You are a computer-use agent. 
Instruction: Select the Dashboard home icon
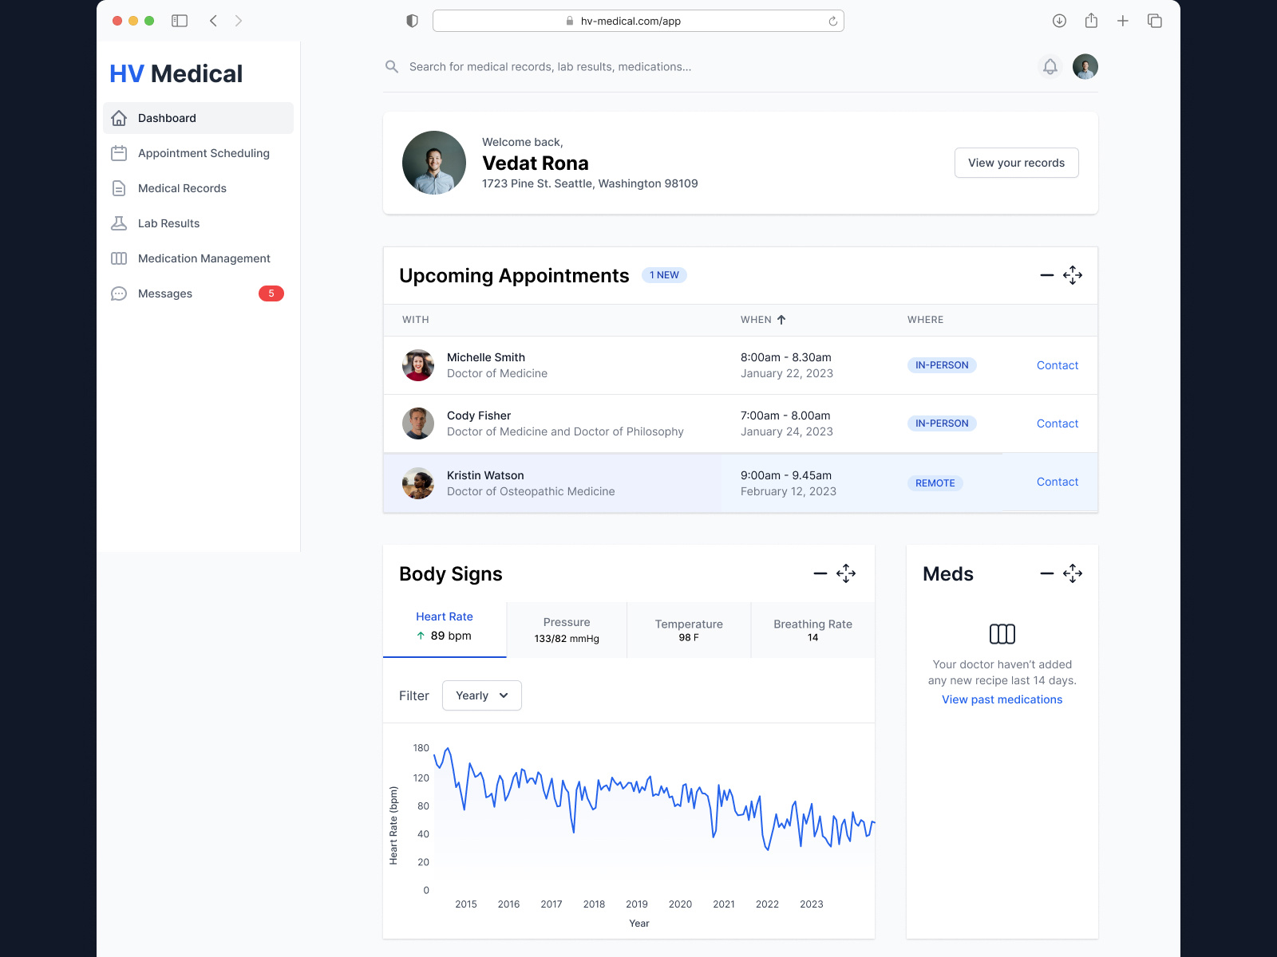118,118
